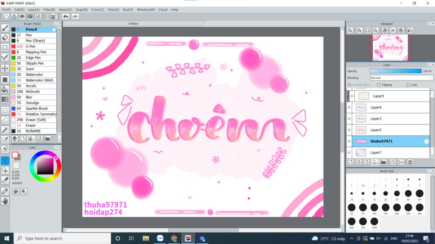Select the Text tool
Viewport: 435px width, 244px height.
(5, 161)
